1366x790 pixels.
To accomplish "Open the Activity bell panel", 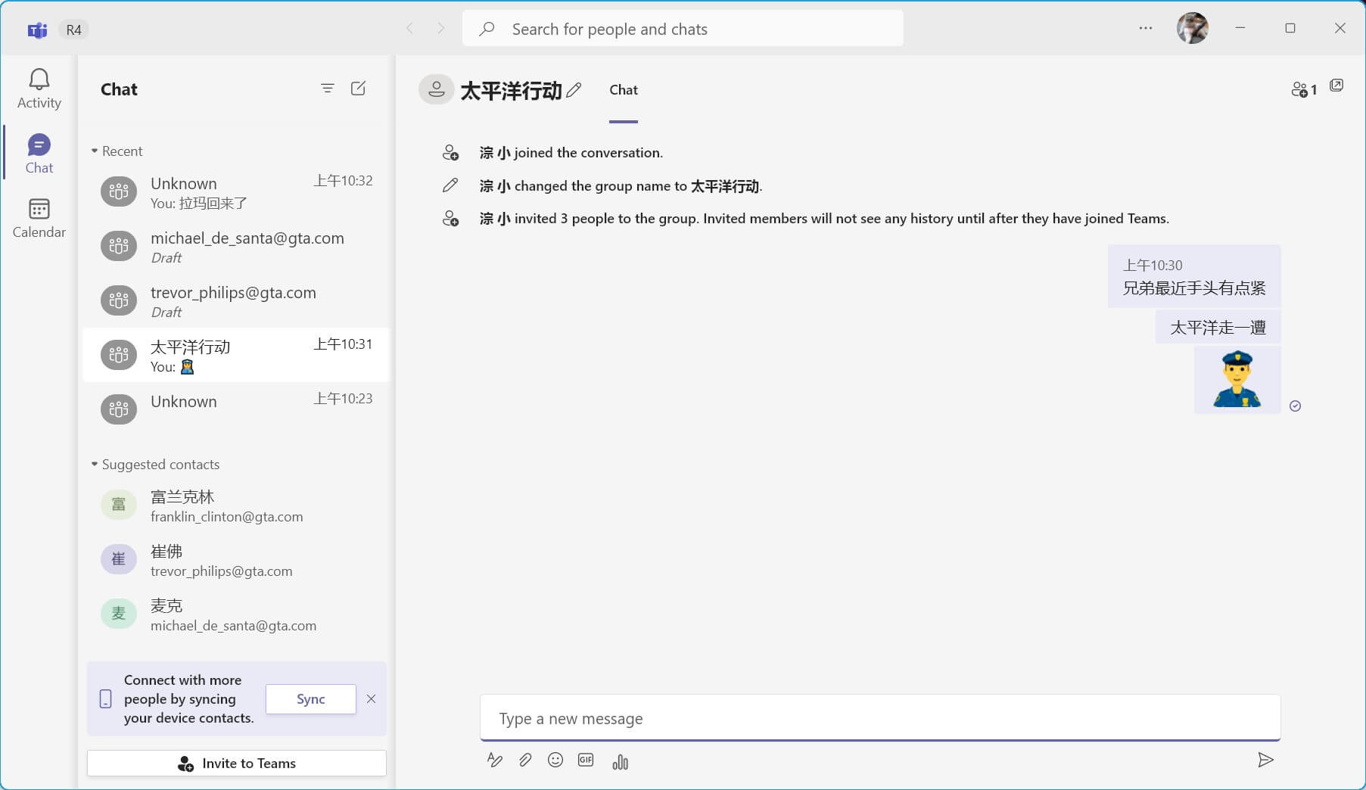I will pyautogui.click(x=38, y=88).
